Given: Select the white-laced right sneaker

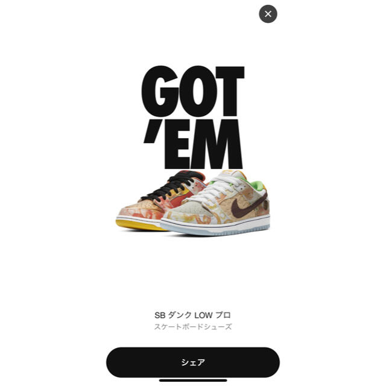Looking at the screenshot, I should coord(215,203).
